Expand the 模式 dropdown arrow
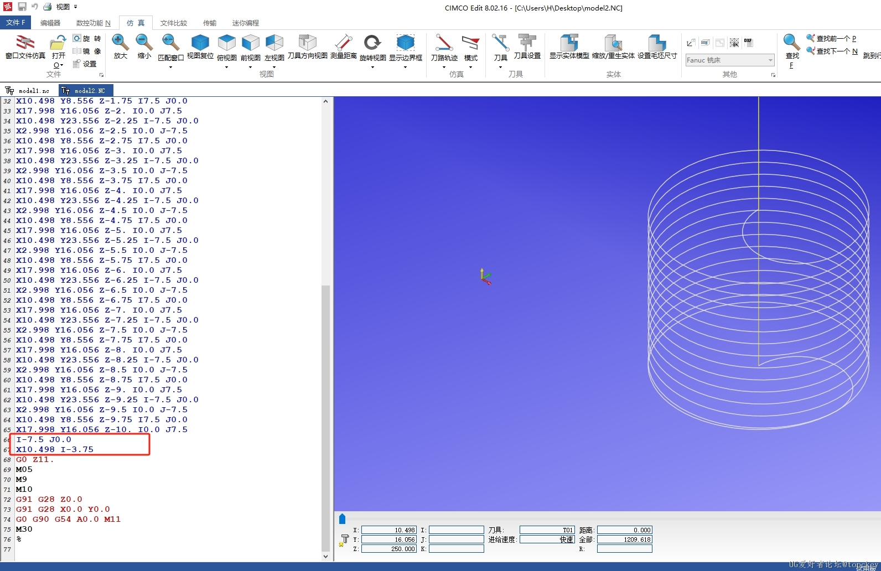 click(470, 67)
